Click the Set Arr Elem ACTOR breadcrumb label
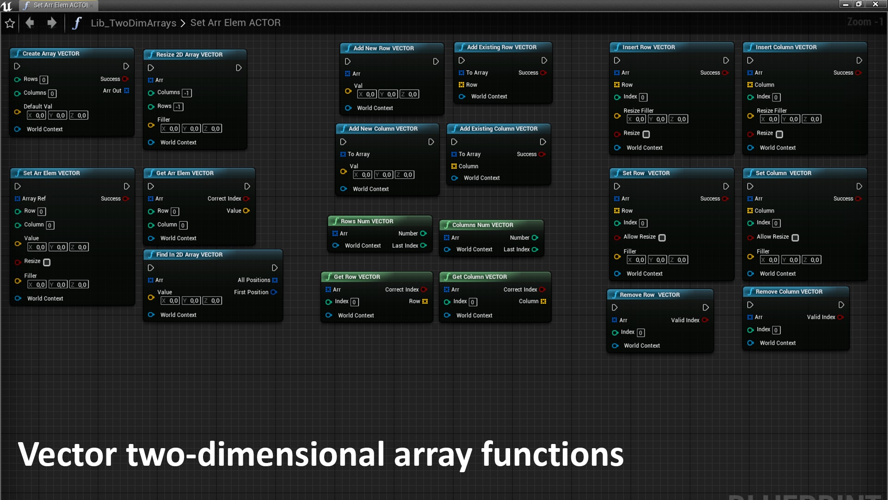Screen dimensions: 888x500 236,23
